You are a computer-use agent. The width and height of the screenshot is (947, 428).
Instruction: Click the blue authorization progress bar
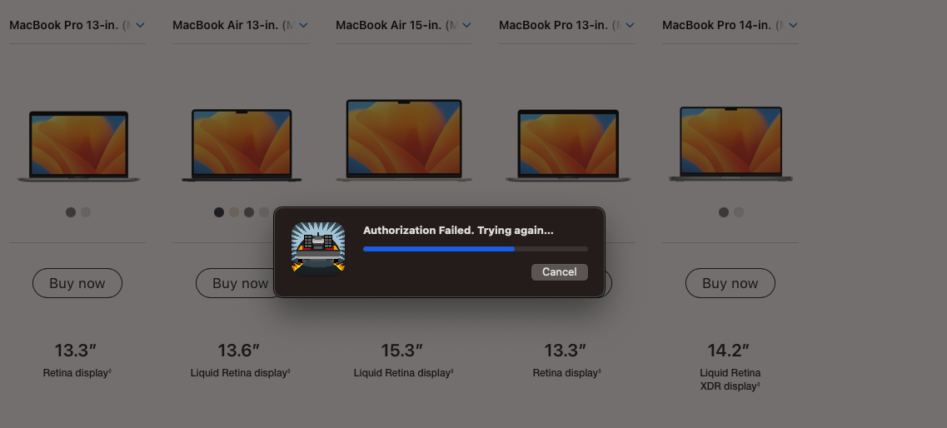click(476, 249)
